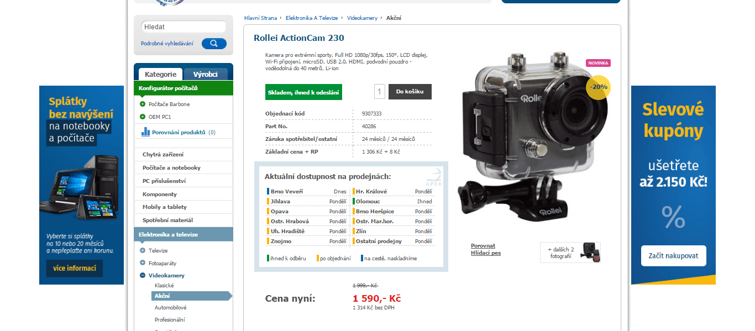
Task: Go to Elektronika A Televize breadcrumb
Action: click(312, 18)
